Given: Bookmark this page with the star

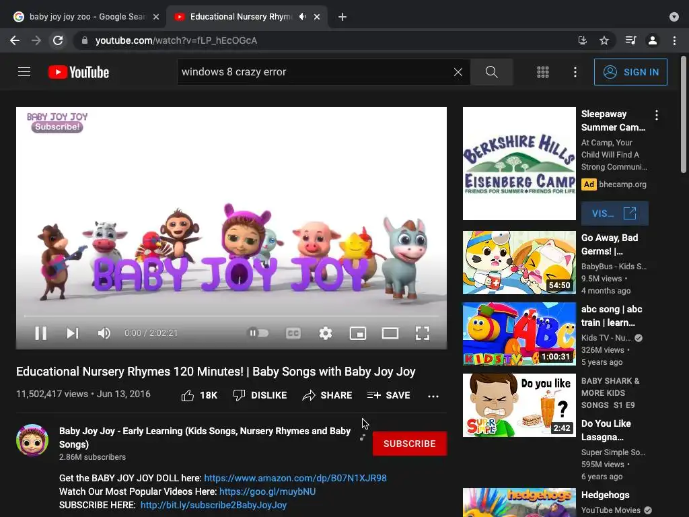Looking at the screenshot, I should pyautogui.click(x=604, y=40).
